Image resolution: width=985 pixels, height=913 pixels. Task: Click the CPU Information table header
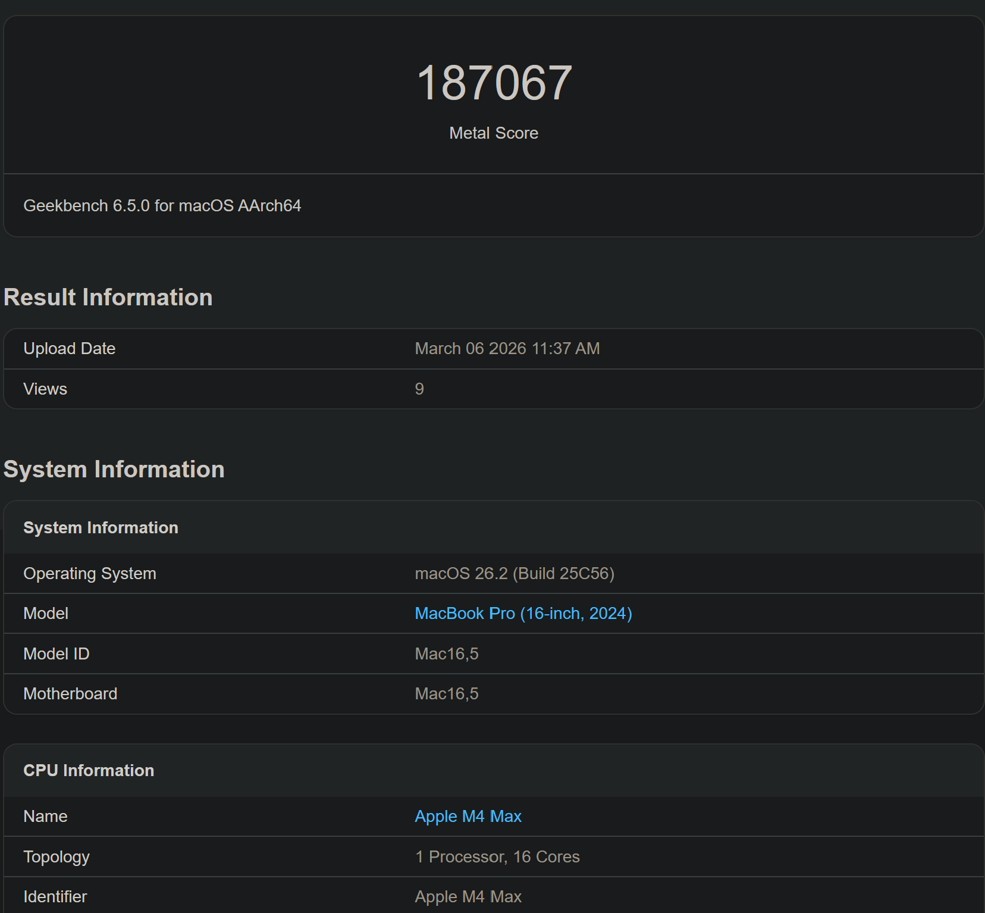[x=89, y=771]
